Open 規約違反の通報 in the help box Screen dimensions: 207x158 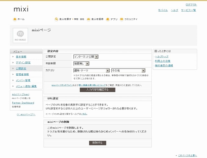[x=164, y=65]
